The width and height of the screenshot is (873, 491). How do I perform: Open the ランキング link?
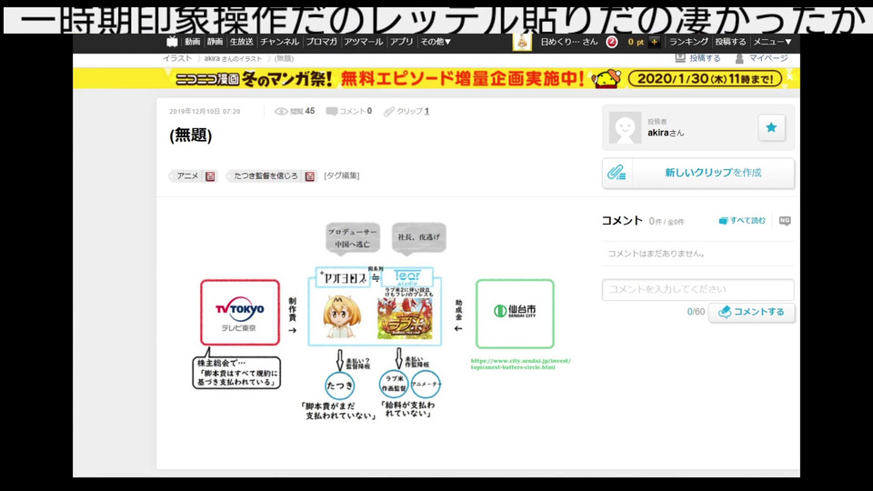tap(688, 42)
